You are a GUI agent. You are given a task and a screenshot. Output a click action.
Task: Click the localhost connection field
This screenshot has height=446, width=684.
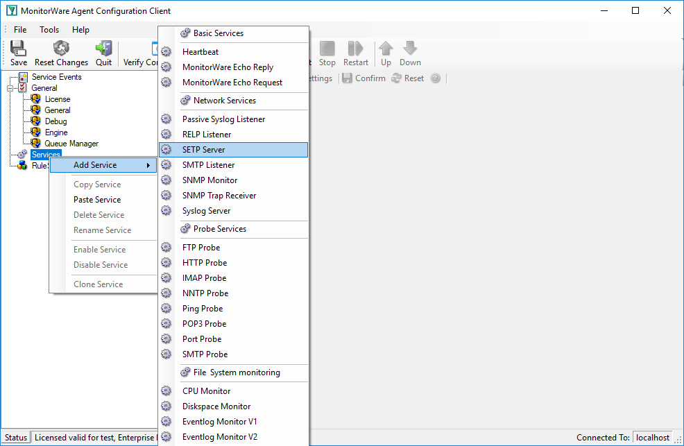[652, 437]
